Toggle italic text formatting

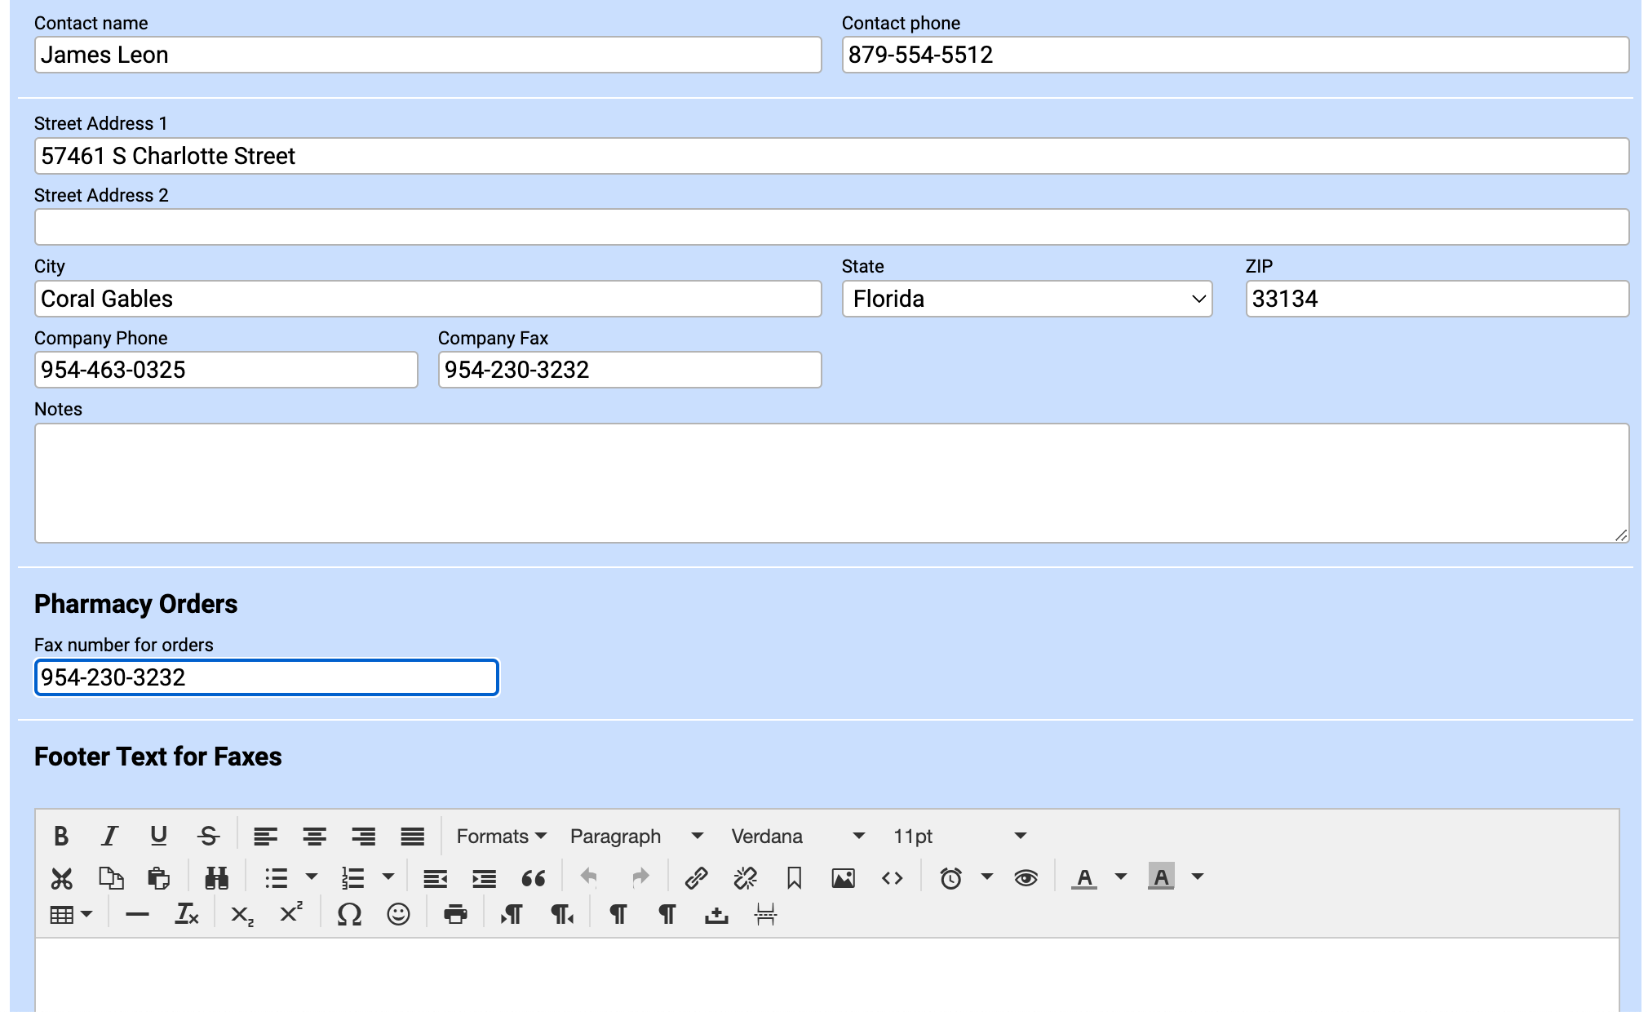coord(109,836)
